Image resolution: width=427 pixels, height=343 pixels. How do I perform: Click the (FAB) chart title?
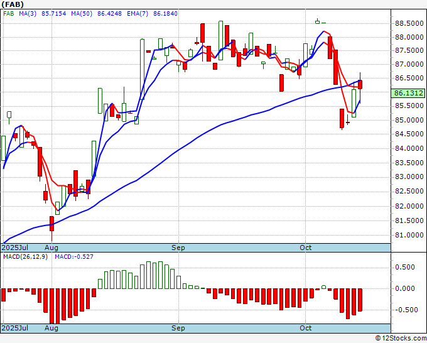(13, 4)
